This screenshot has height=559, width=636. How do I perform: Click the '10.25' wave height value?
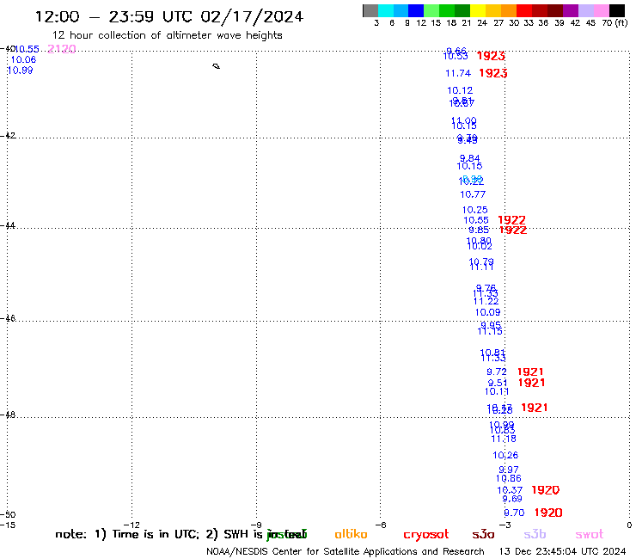(475, 210)
